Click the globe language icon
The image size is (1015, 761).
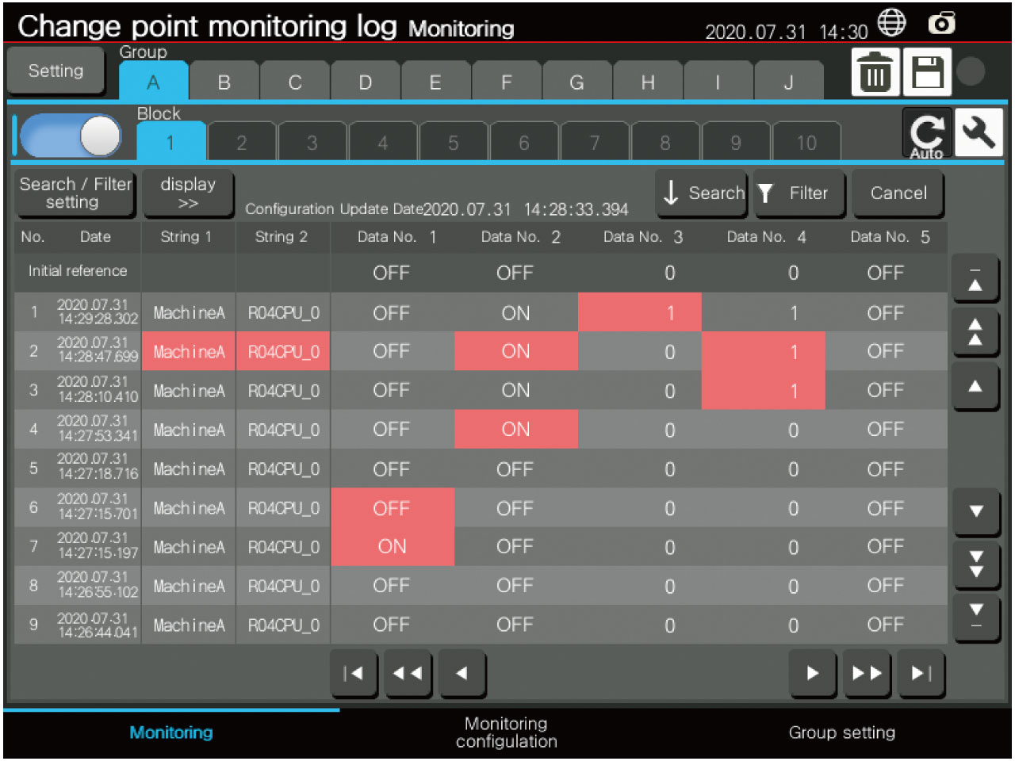coord(891,24)
